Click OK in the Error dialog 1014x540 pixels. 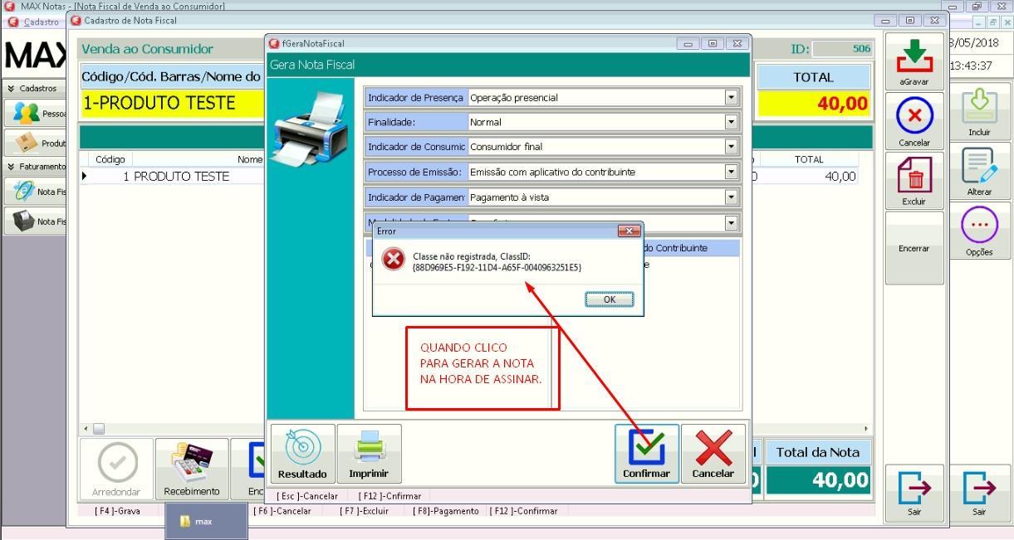609,299
